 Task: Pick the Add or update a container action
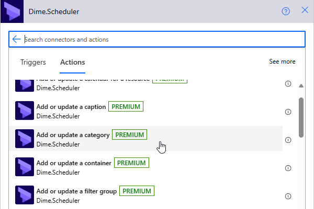click(74, 163)
